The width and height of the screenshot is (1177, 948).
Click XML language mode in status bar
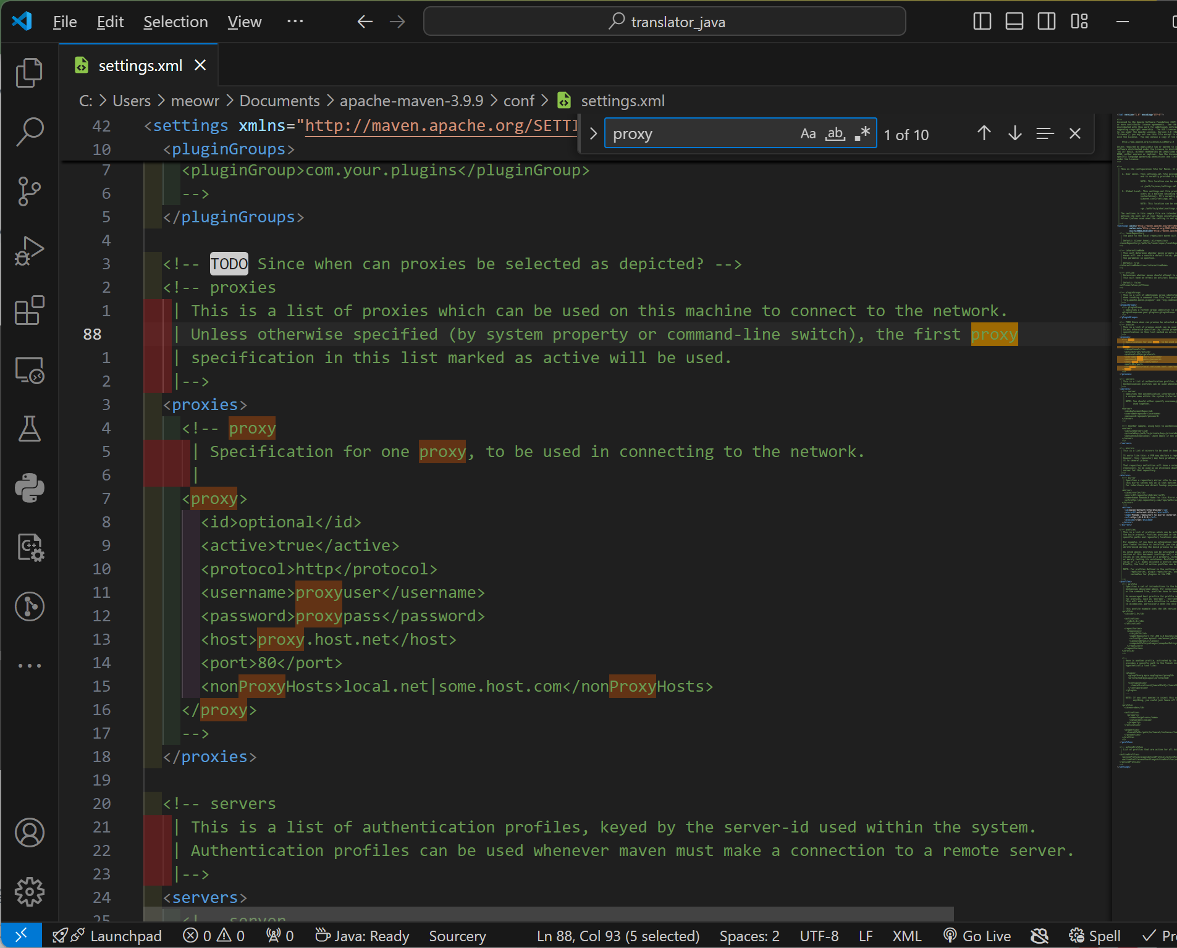point(906,936)
